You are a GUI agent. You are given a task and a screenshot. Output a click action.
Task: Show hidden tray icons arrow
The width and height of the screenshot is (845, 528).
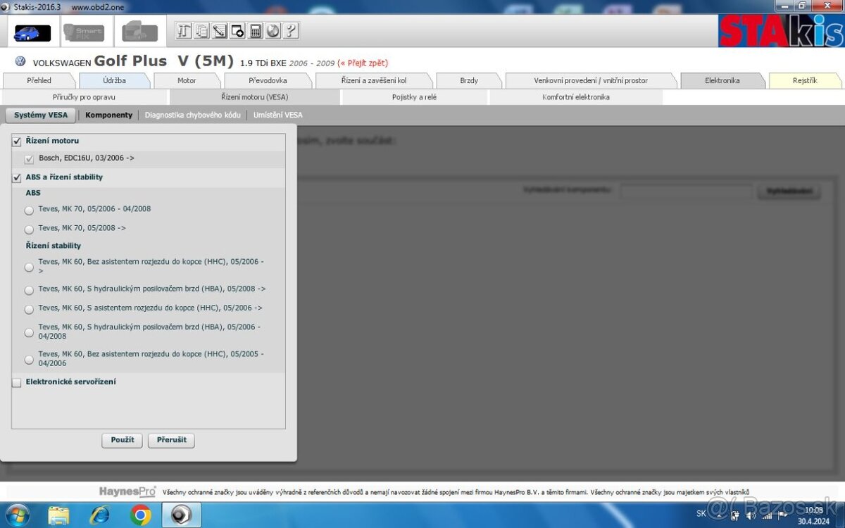pos(720,515)
